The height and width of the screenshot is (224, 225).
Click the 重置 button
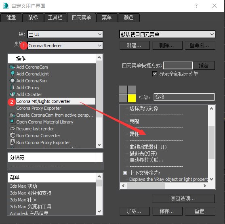(x=200, y=211)
